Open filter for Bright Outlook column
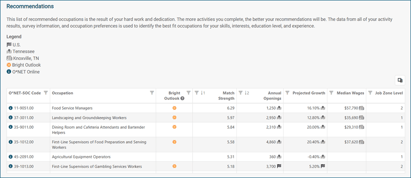411x178 pixels. (188, 93)
